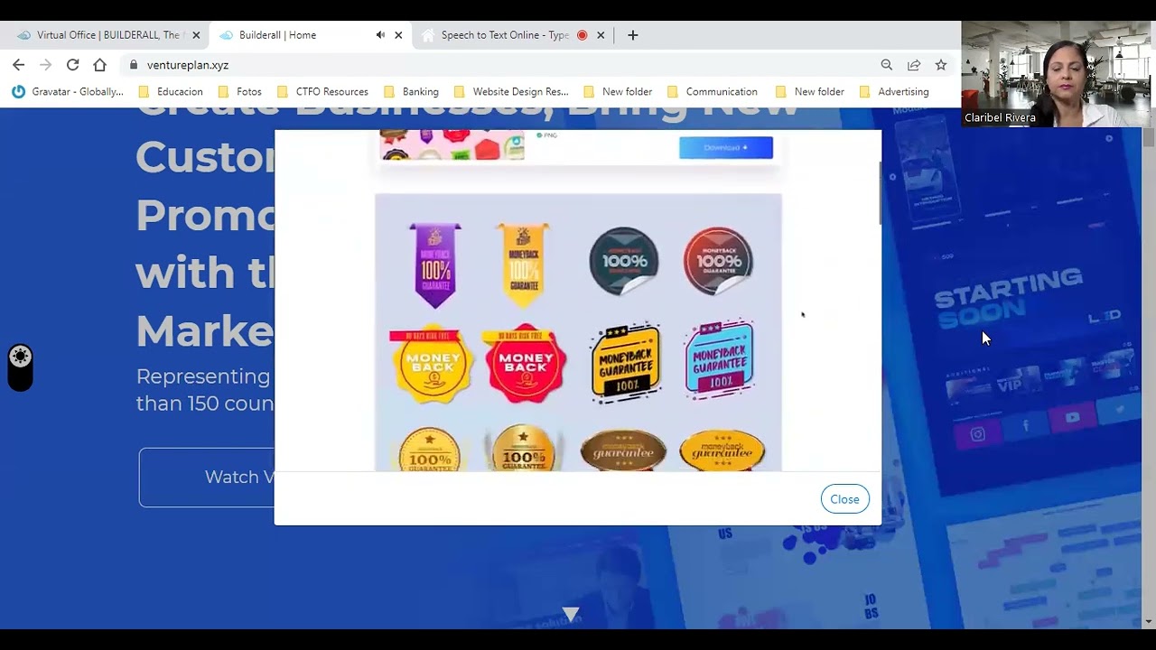Click the Claribel Rivera webcam thumbnail
This screenshot has height=650, width=1156.
(1058, 73)
